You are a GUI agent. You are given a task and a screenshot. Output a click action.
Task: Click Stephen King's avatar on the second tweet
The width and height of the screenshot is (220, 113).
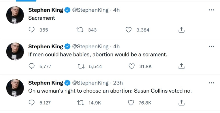click(x=15, y=51)
